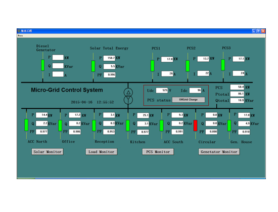Image resolution: width=278 pixels, height=212 pixels.
Task: Click the Gen. House breaker indicator
Action: (x=229, y=125)
